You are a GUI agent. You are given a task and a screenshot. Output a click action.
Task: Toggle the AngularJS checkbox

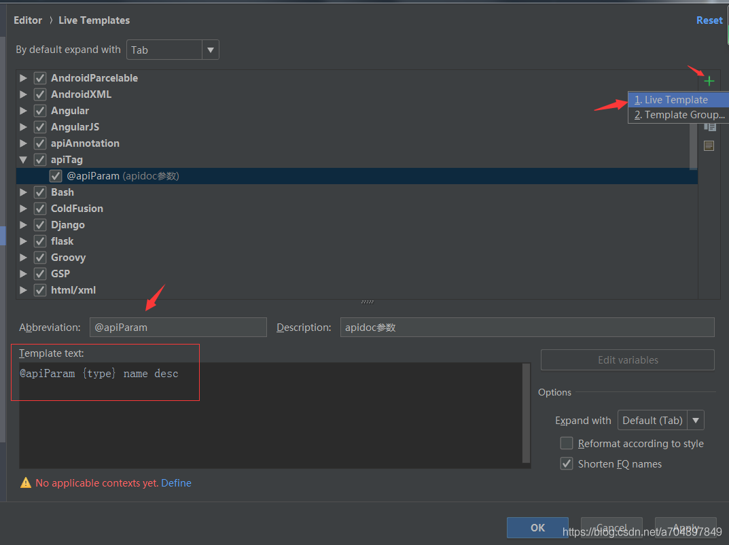coord(40,127)
